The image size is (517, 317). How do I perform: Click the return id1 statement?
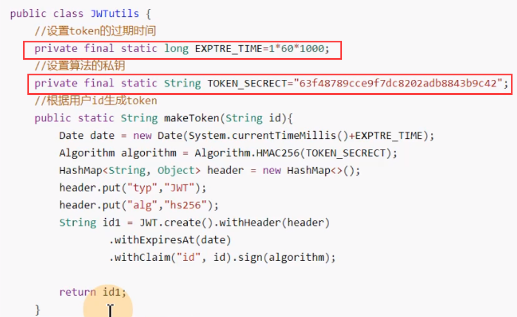tap(93, 292)
